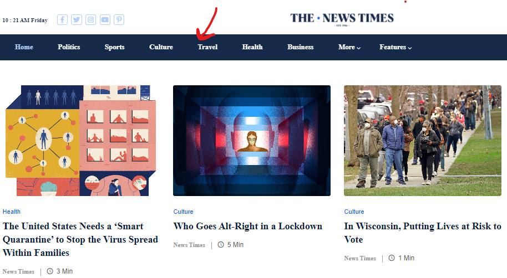Select Home in navigation bar
Image resolution: width=507 pixels, height=278 pixels.
click(24, 47)
